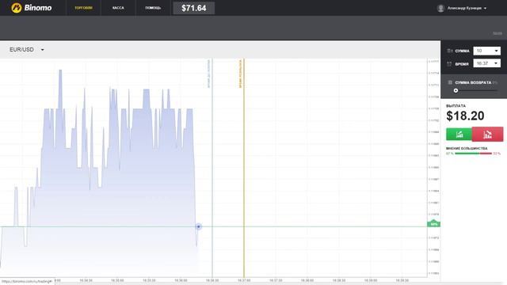507x285 pixels.
Task: Click the red Down trade button
Action: coord(488,134)
